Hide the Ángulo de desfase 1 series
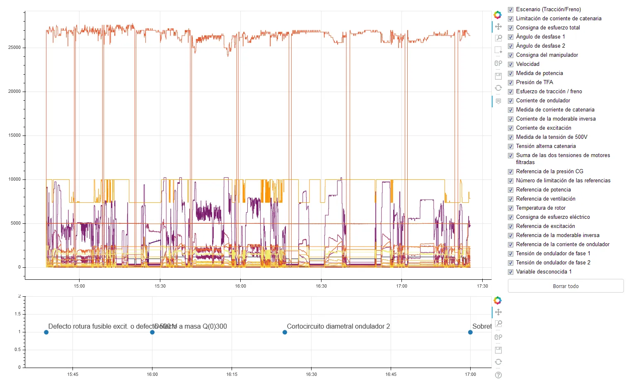626x385 pixels. pyautogui.click(x=511, y=37)
